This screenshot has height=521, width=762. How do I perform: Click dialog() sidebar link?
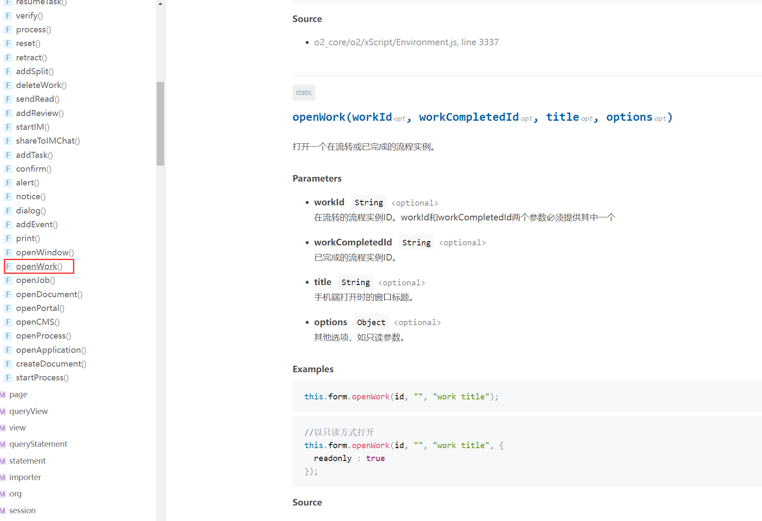[31, 211]
